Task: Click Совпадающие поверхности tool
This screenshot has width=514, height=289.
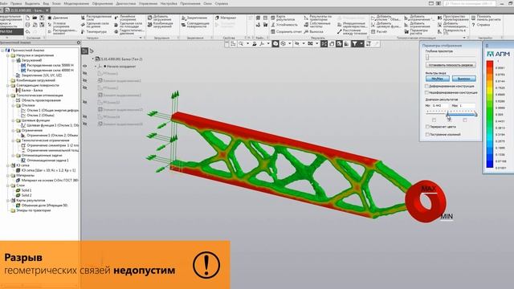Action: [195, 25]
